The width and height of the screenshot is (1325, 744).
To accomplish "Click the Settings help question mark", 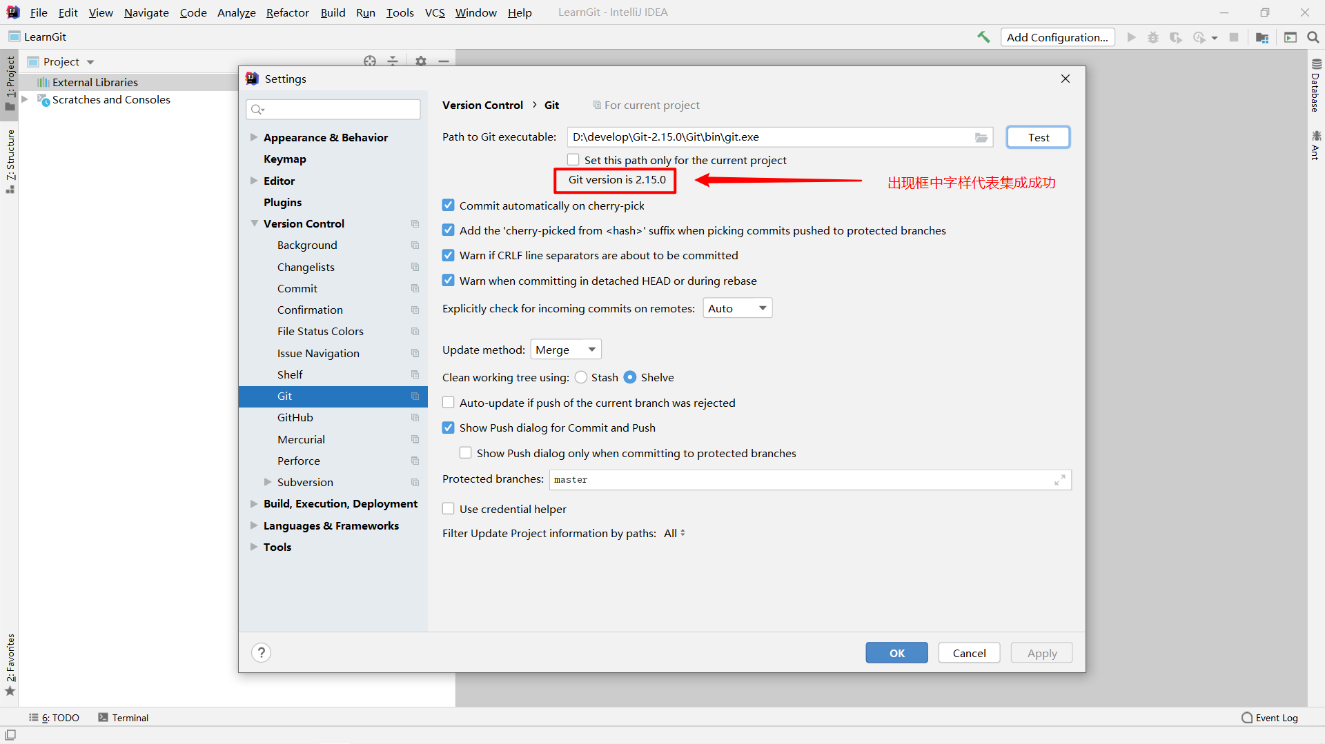I will coord(262,652).
